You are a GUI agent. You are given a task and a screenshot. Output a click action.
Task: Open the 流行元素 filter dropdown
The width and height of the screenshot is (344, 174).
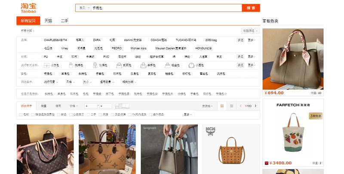[x=51, y=82]
